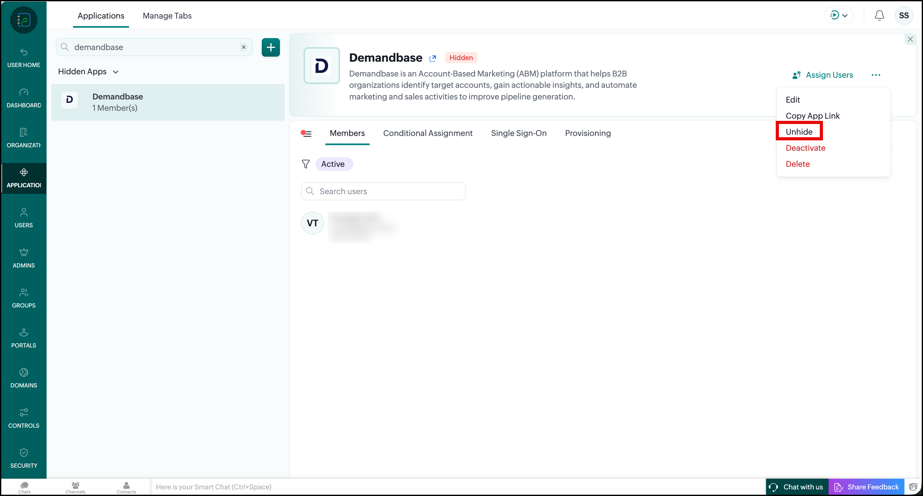
Task: Click the Chat with us button
Action: [797, 487]
